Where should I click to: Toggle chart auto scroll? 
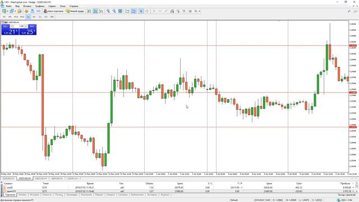(x=127, y=11)
